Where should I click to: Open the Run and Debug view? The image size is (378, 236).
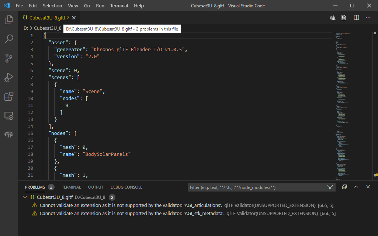8,77
